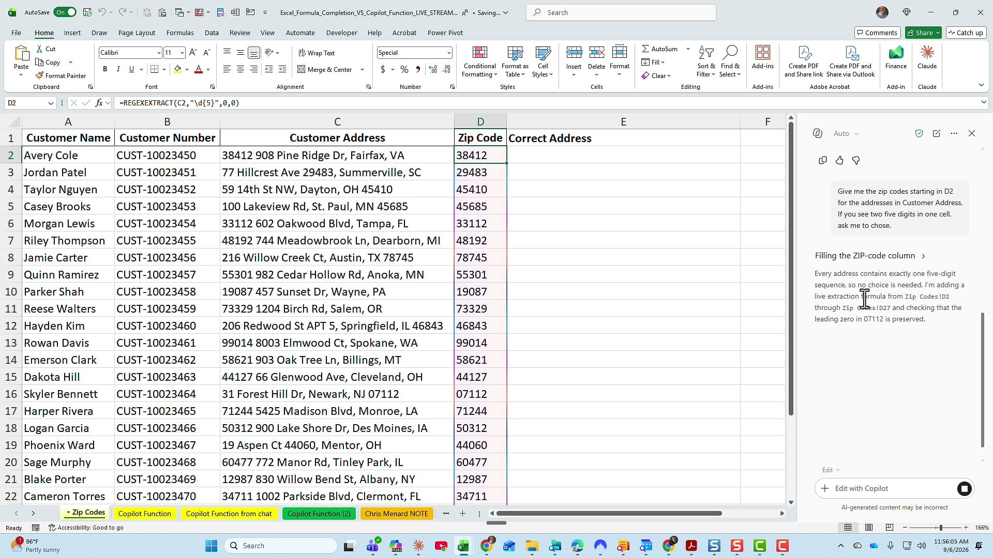This screenshot has height=558, width=993.
Task: Toggle Bold formatting
Action: pos(105,69)
